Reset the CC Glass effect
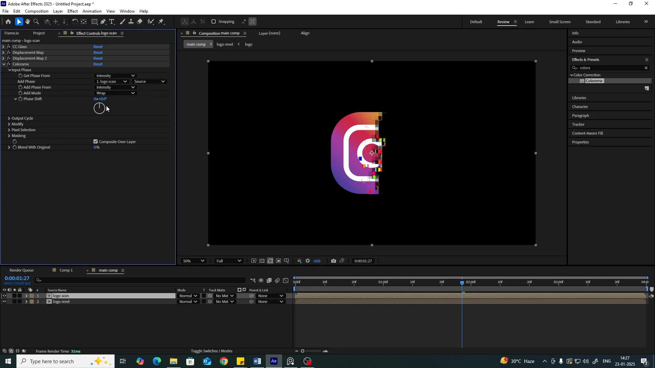This screenshot has width=655, height=368. click(x=98, y=47)
